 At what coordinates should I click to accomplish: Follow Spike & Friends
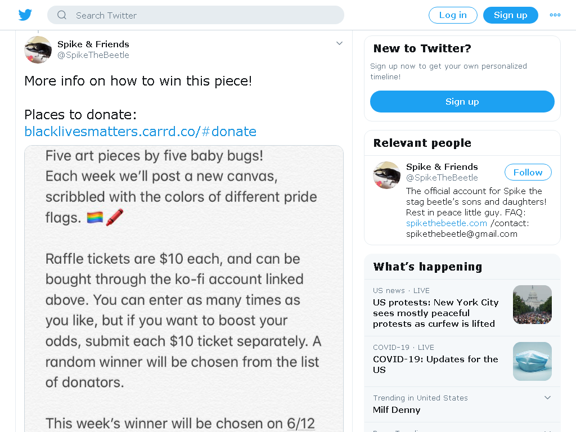pos(528,172)
